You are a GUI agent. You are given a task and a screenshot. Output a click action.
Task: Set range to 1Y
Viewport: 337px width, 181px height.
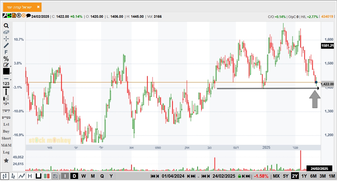click(304, 176)
